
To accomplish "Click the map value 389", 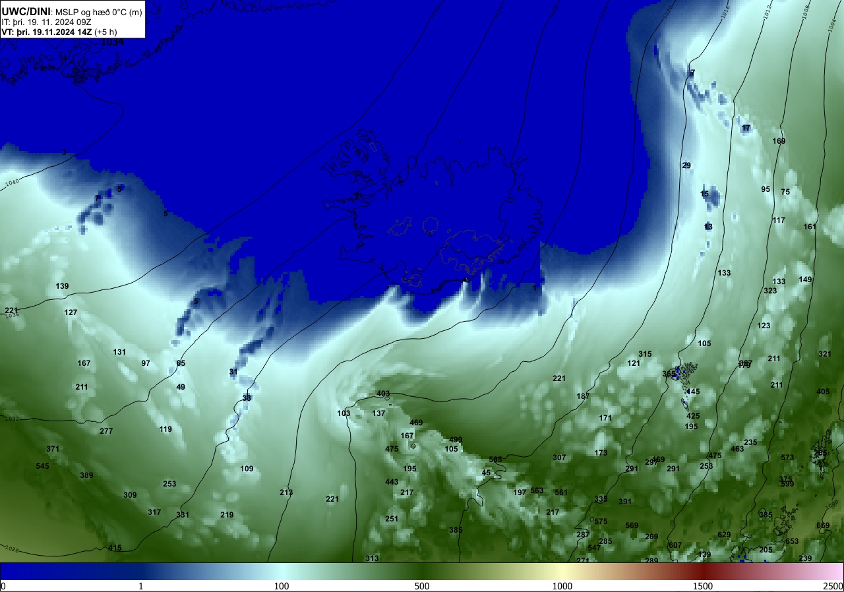I will (86, 475).
